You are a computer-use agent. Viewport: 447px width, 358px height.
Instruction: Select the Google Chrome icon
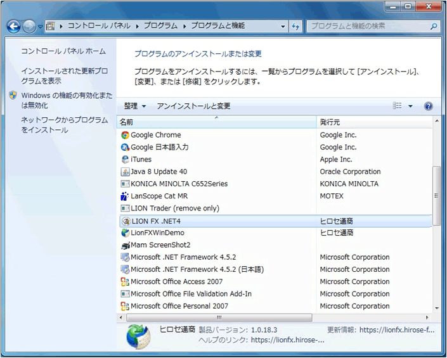coord(125,135)
